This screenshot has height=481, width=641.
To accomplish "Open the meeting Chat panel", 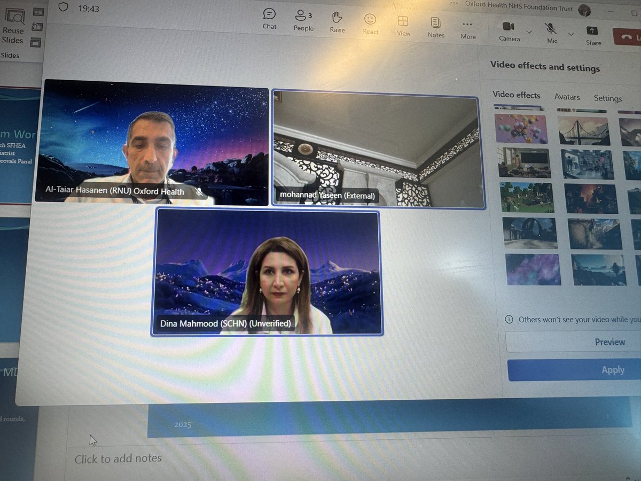I will tap(270, 19).
